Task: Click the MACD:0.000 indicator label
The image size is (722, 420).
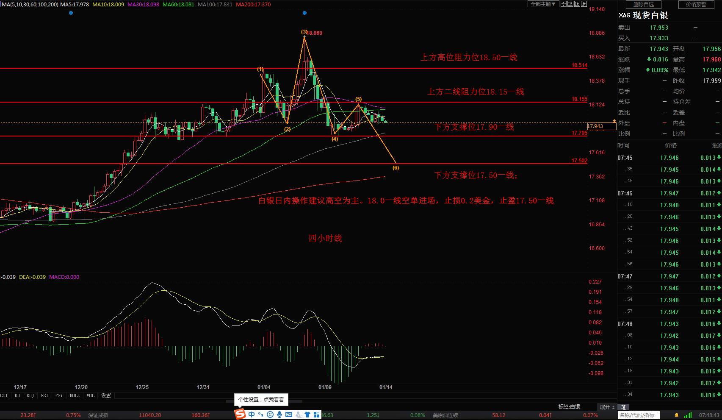Action: (x=64, y=277)
